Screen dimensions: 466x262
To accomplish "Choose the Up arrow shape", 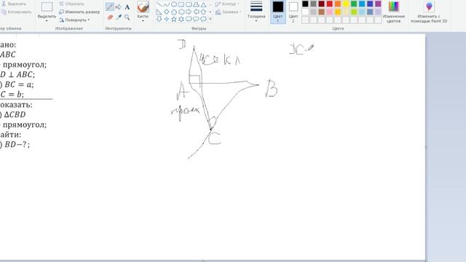I will 204,12.
